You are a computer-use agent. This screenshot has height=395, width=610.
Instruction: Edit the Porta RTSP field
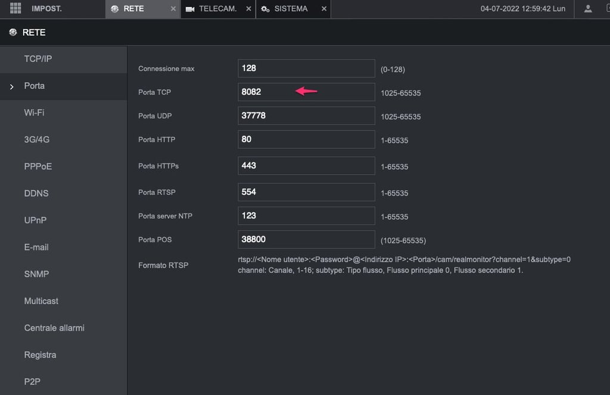(x=306, y=192)
